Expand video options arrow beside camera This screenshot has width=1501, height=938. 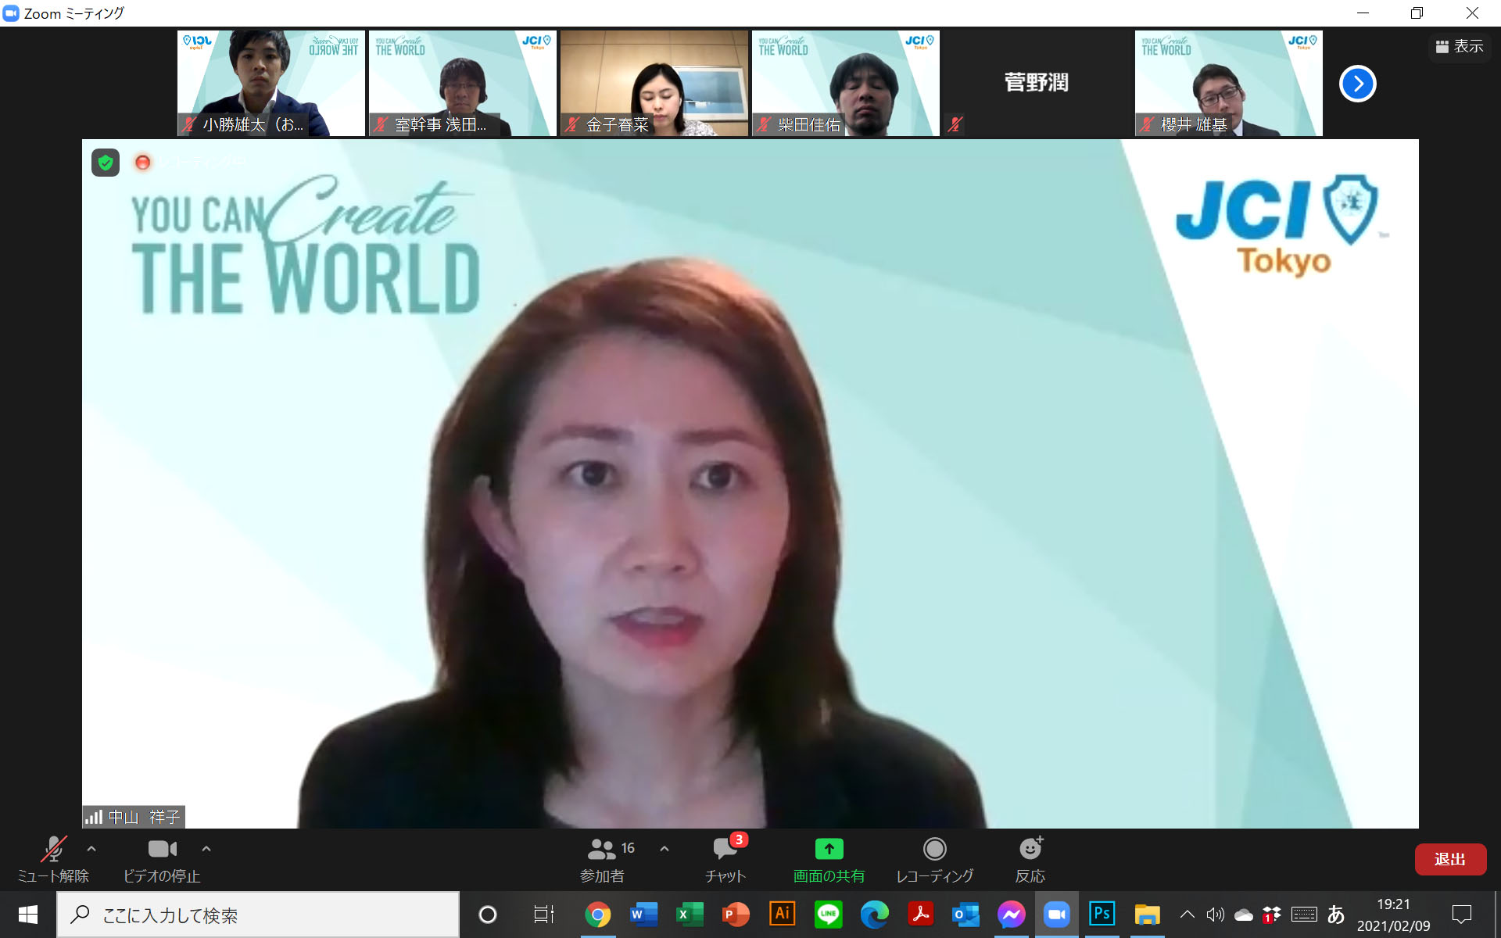coord(206,849)
